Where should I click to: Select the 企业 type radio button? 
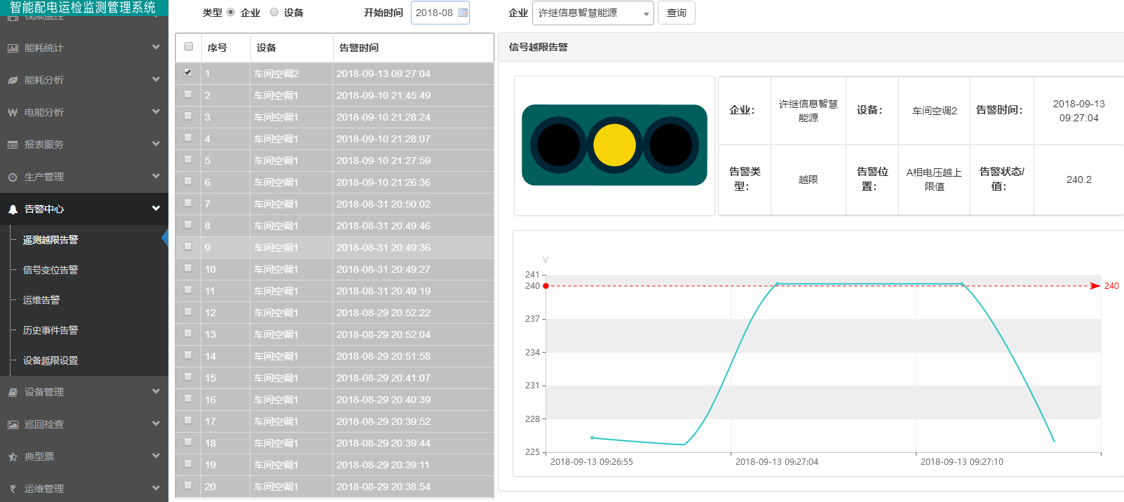(231, 12)
